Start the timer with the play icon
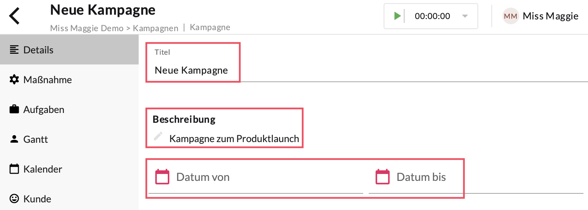 point(397,16)
